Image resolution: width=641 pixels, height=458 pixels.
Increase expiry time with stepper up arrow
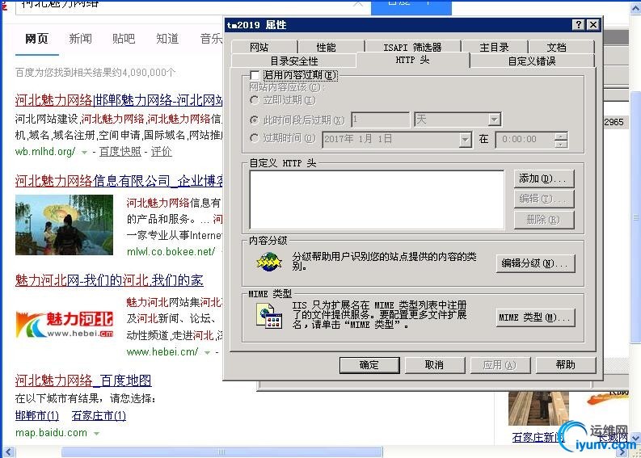click(x=561, y=136)
